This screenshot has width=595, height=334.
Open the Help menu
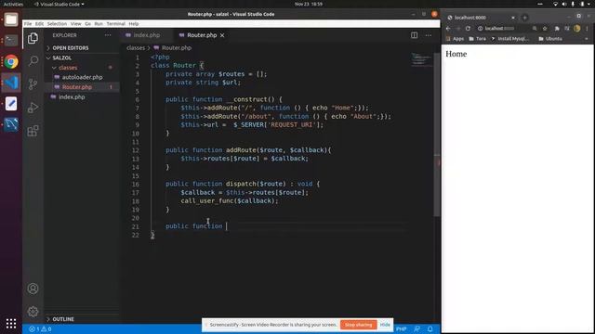[x=134, y=23]
